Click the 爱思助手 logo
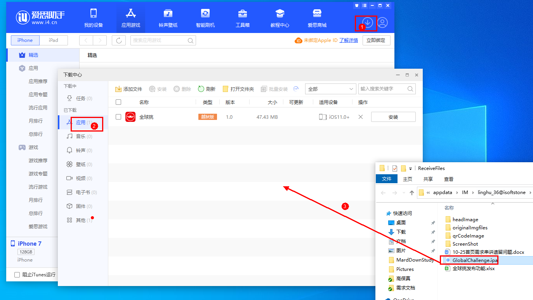This screenshot has height=300, width=533. [40, 17]
